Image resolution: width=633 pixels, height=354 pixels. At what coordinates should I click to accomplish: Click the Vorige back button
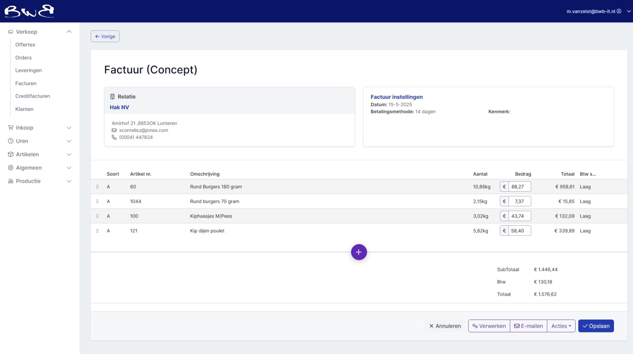pos(105,36)
